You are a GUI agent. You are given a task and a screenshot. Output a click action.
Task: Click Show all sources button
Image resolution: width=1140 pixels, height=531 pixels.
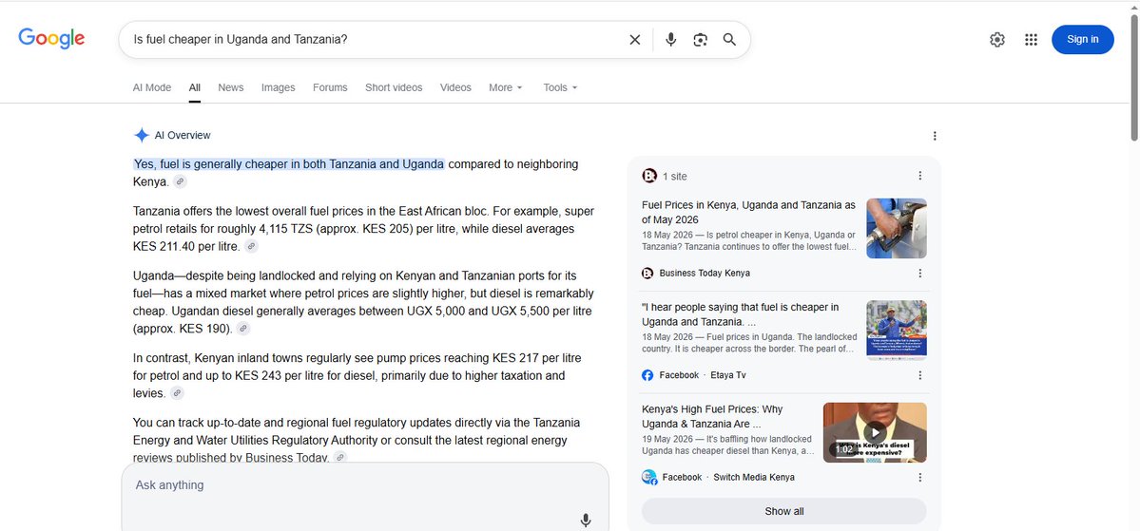tap(783, 511)
